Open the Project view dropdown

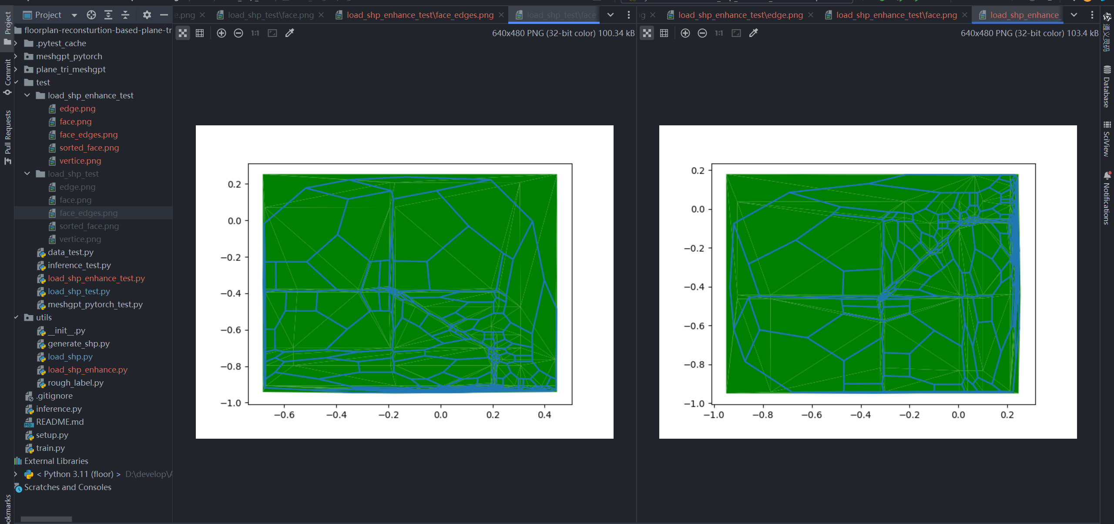(74, 15)
